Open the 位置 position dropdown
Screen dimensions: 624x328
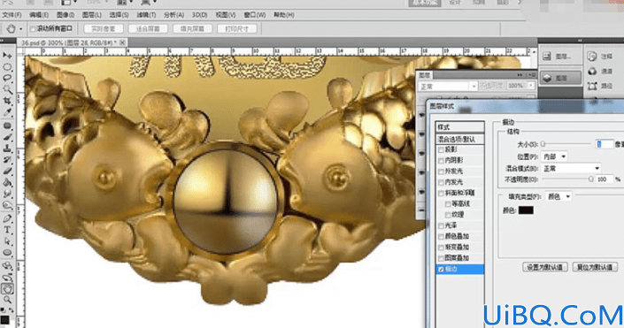[x=554, y=156]
